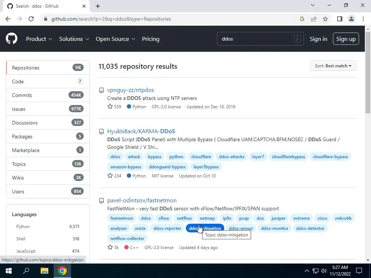The width and height of the screenshot is (371, 278).
Task: Bookmark this page with the star icon
Action: 325,19
